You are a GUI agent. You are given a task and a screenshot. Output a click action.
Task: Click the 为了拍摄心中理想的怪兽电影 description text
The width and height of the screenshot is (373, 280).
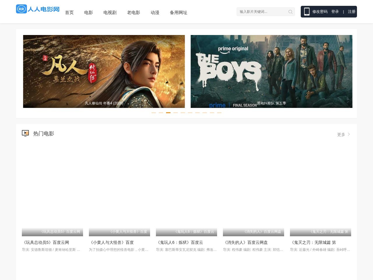[119, 250]
